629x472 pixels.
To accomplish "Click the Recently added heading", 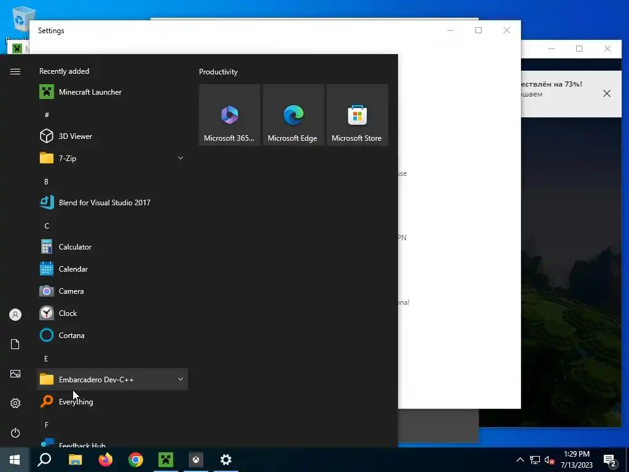I will coord(64,71).
